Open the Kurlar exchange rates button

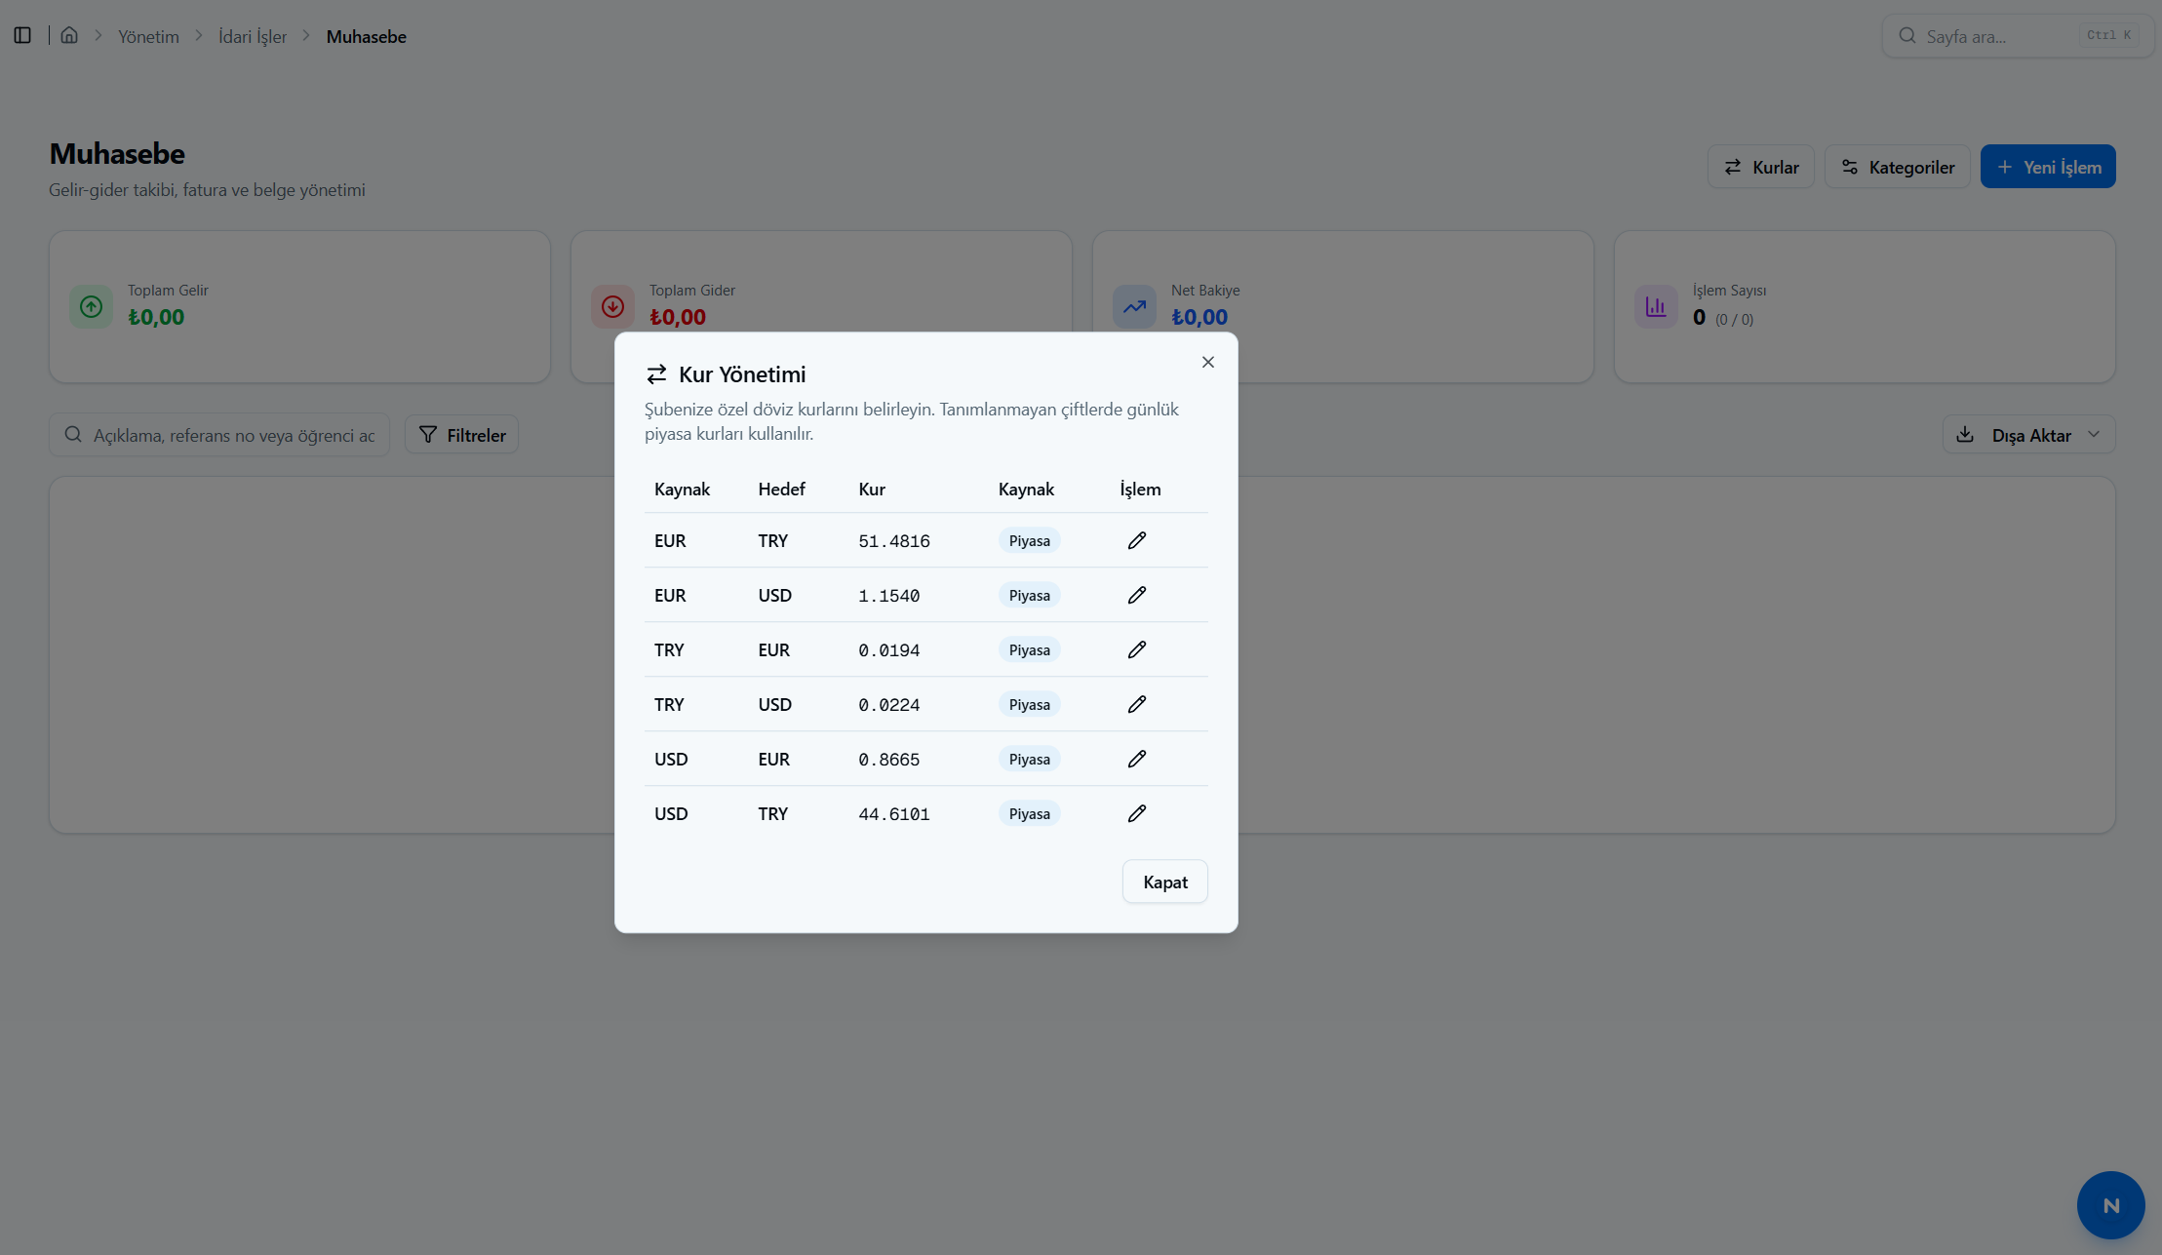tap(1761, 167)
